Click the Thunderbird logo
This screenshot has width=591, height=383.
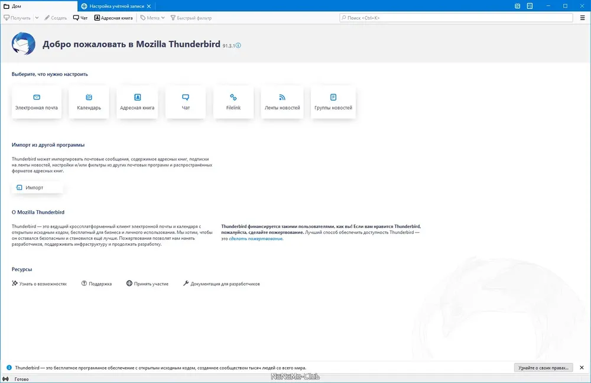[x=24, y=44]
